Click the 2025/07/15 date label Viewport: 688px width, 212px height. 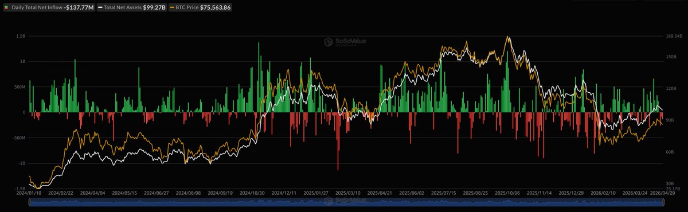(444, 193)
